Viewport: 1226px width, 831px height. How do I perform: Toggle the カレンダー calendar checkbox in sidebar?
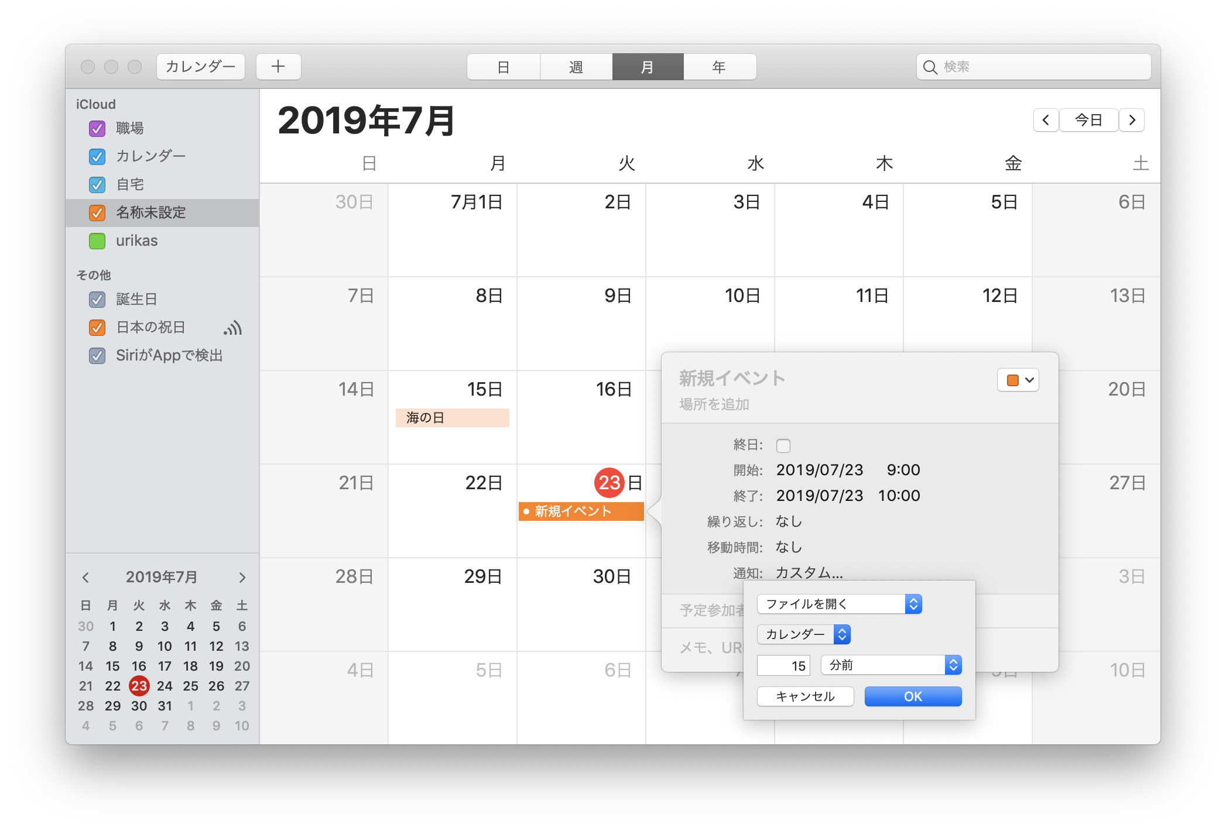(97, 156)
